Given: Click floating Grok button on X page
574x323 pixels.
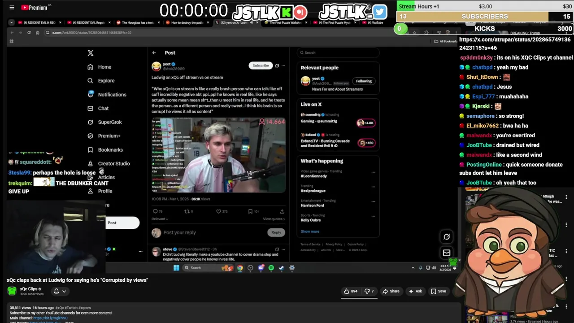Looking at the screenshot, I should [447, 236].
